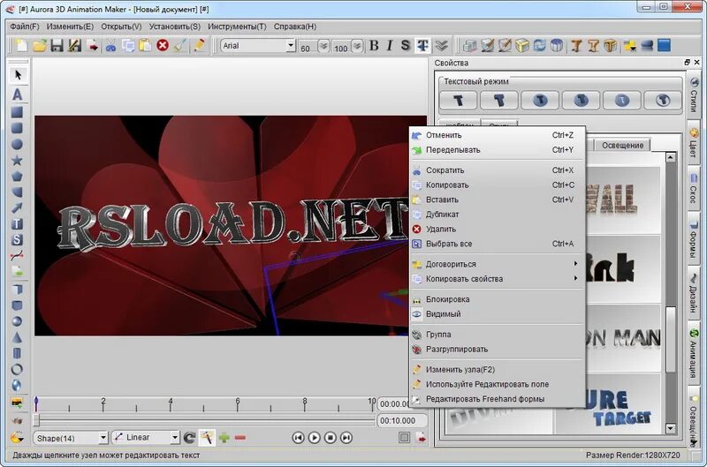
Task: Open the Стили side tab
Action: [694, 95]
